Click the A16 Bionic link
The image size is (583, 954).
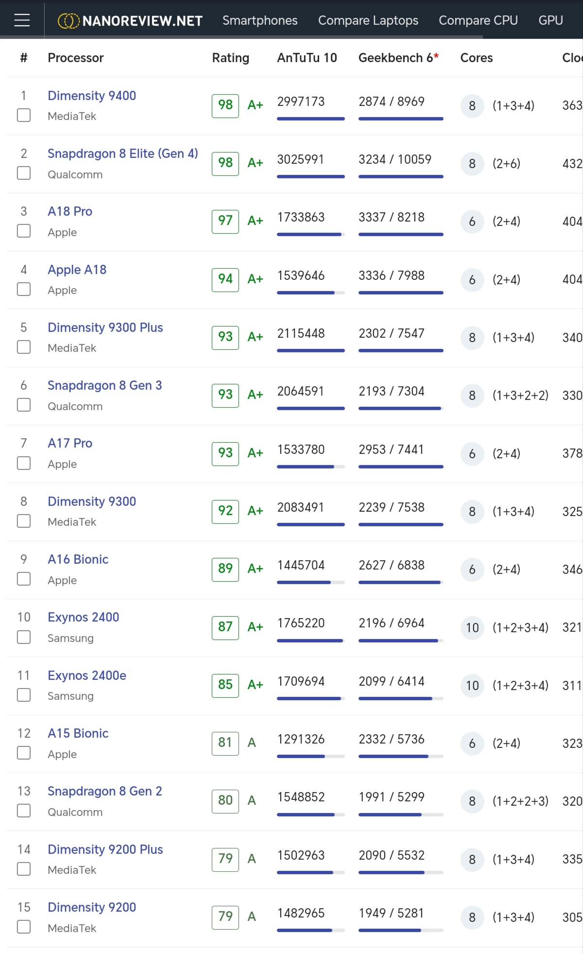(78, 559)
